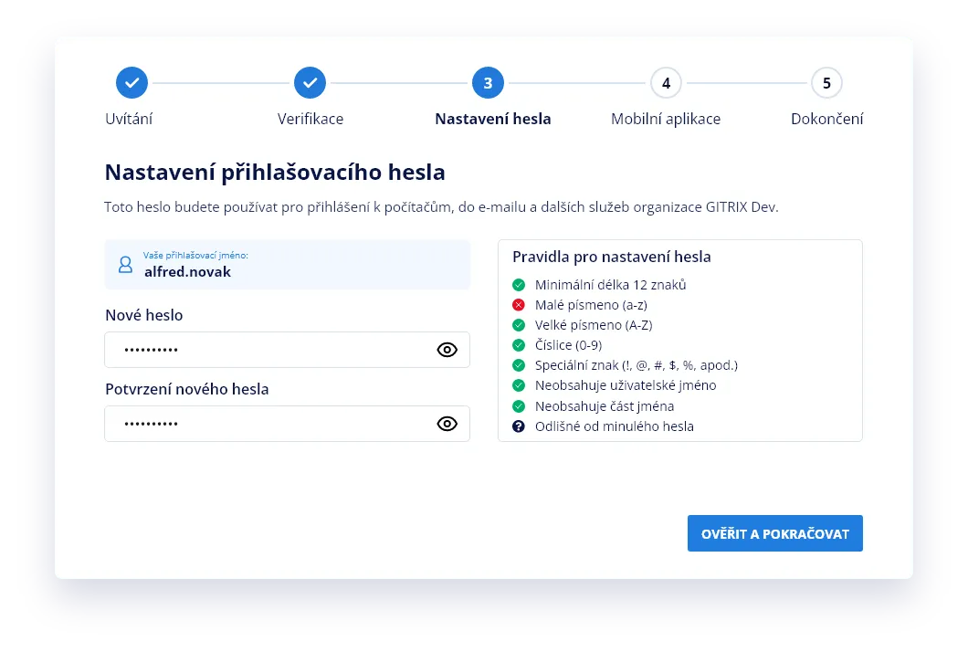Screen dimensions: 968x652
Task: Select step 4 circle for Mobilní aplikace
Action: 666,83
